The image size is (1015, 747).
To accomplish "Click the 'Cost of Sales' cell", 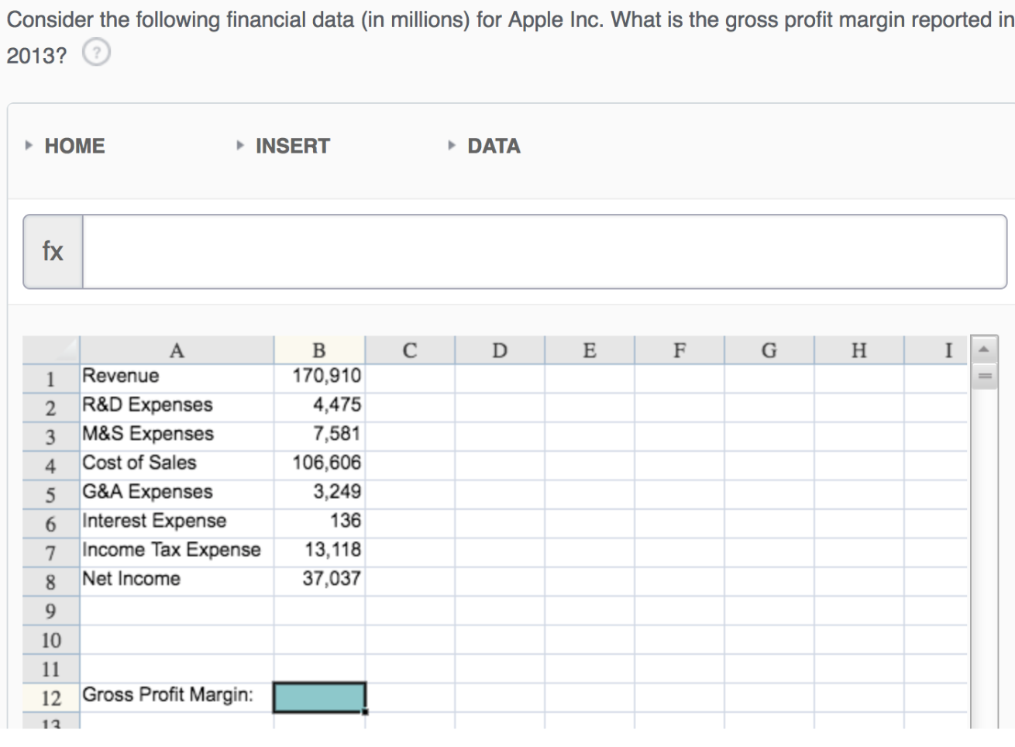I will coord(177,466).
